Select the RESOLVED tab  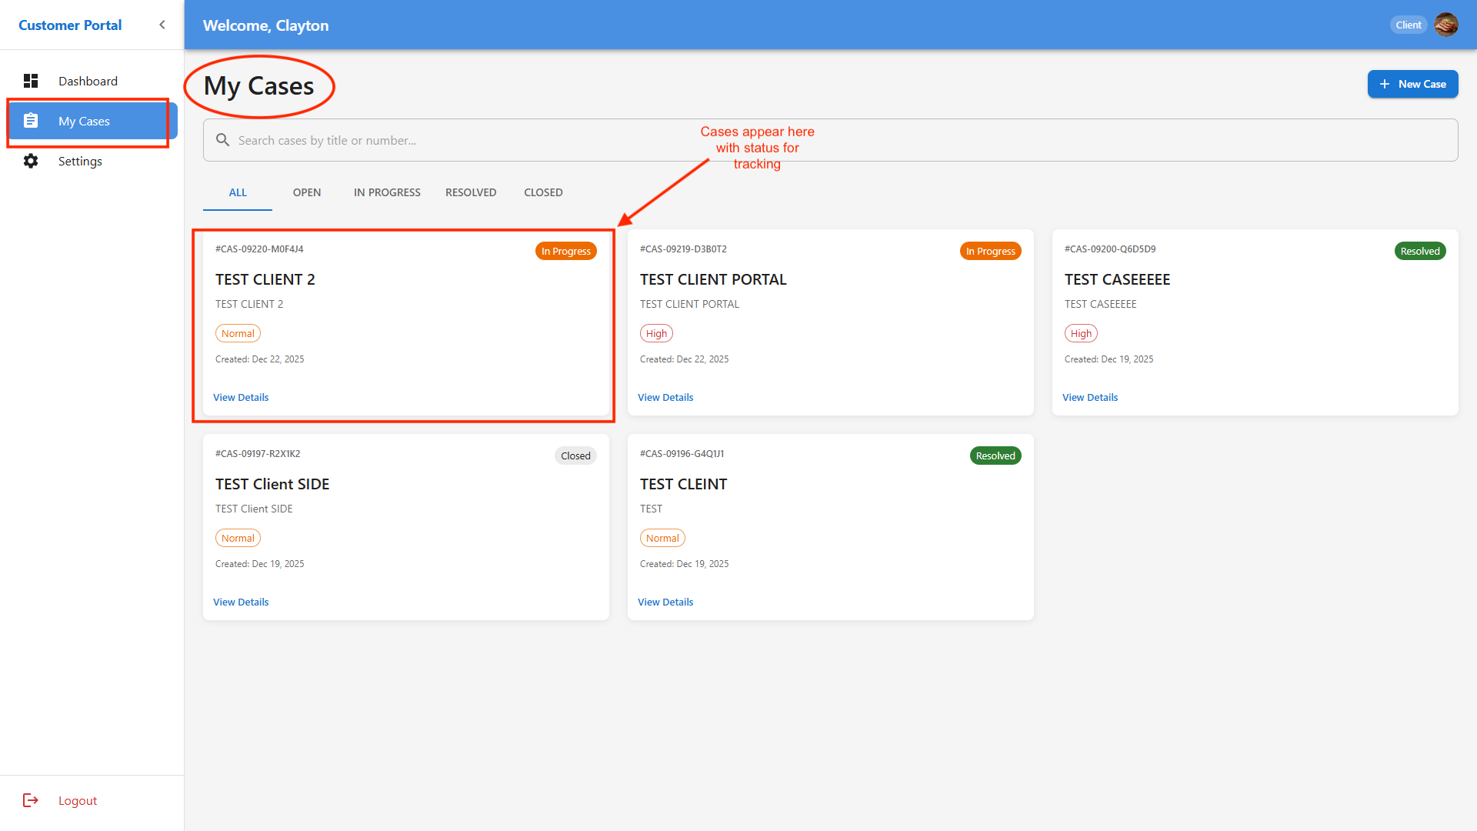pos(471,192)
